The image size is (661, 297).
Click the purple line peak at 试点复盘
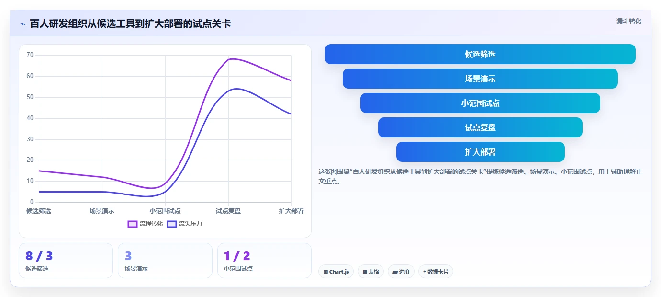(x=230, y=59)
